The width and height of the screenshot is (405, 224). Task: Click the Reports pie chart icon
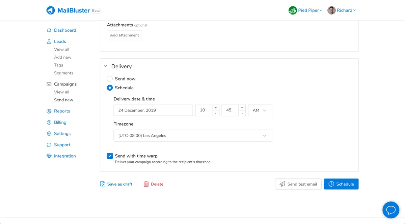point(49,111)
